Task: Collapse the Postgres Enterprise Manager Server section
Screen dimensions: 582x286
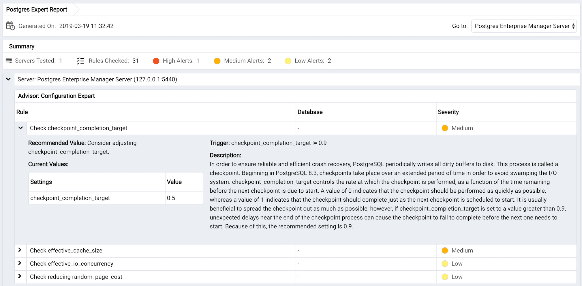Action: coord(8,79)
